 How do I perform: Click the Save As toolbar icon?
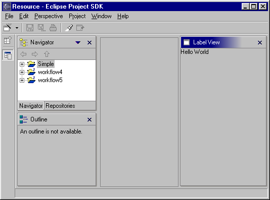[x=41, y=28]
